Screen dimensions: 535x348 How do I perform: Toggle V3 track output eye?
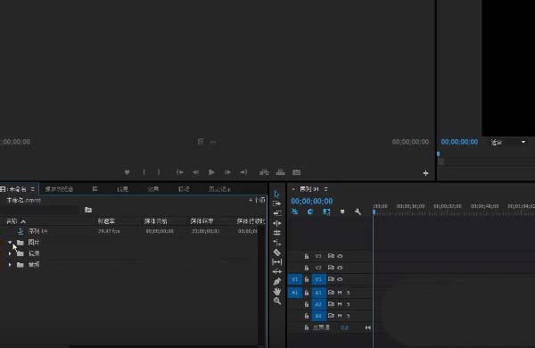click(x=340, y=256)
